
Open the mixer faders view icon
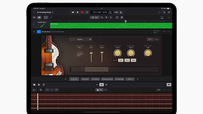tap(106, 85)
